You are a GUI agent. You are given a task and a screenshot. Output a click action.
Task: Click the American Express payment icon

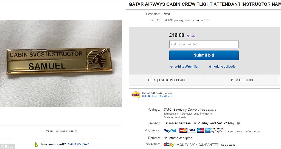[208, 130]
